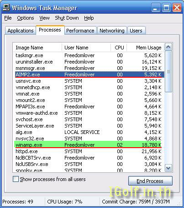This screenshot has width=184, height=208.
Task: Enable Show processes from all users
Action: 16,179
